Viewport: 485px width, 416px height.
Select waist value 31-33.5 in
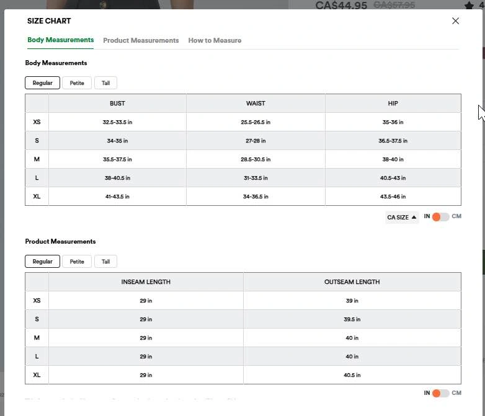pos(256,178)
